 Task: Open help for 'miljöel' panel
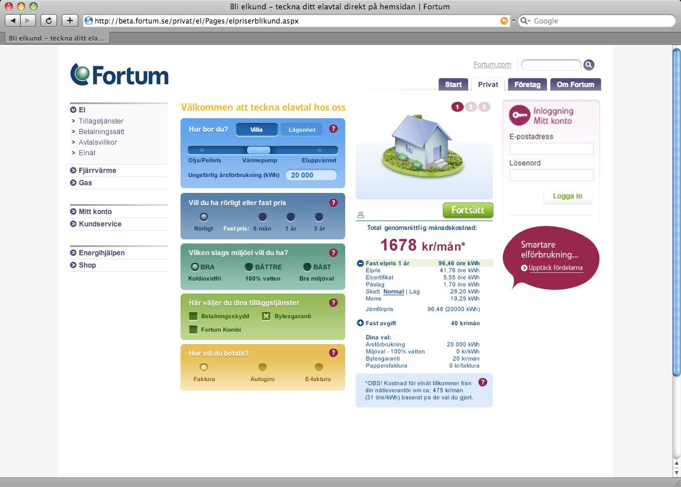click(x=333, y=253)
